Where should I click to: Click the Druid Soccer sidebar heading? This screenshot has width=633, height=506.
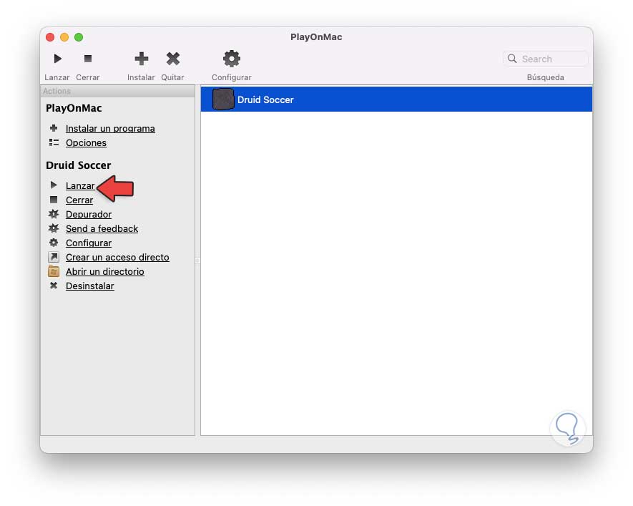78,165
